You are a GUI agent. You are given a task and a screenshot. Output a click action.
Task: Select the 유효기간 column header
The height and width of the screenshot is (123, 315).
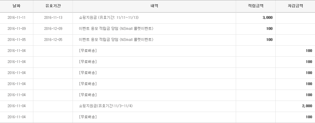(x=53, y=6)
